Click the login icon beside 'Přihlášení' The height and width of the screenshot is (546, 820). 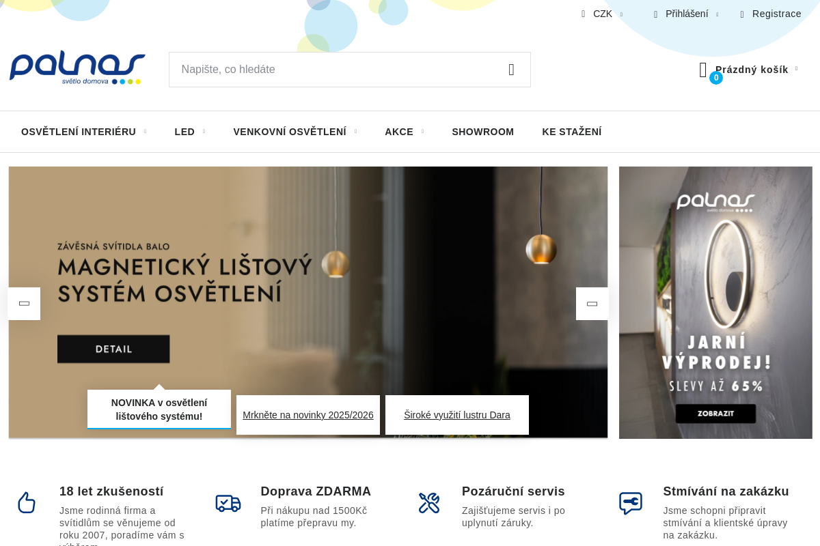pos(654,13)
